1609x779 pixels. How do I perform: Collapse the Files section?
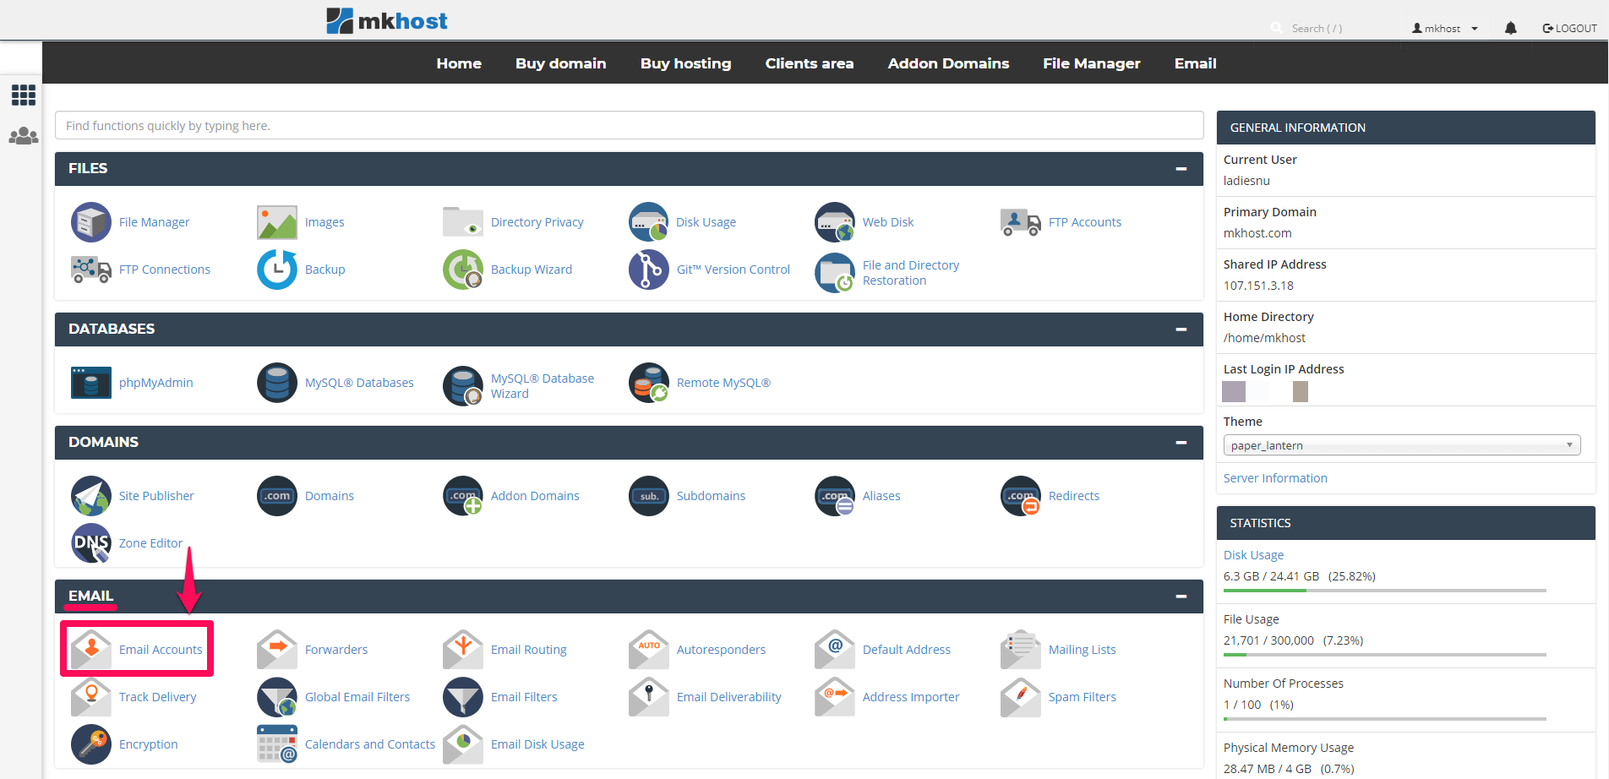1181,169
